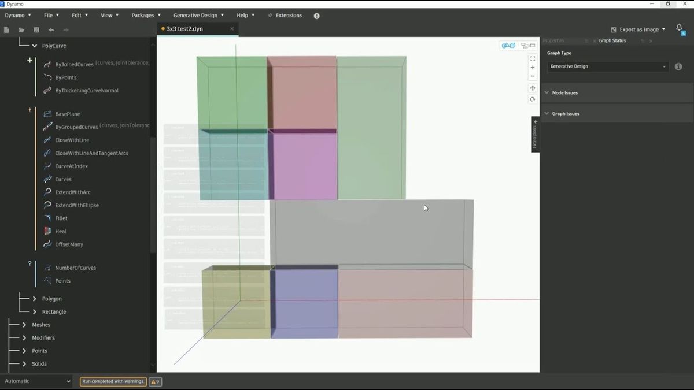Click the warnings count badge
Image resolution: width=694 pixels, height=390 pixels.
155,381
